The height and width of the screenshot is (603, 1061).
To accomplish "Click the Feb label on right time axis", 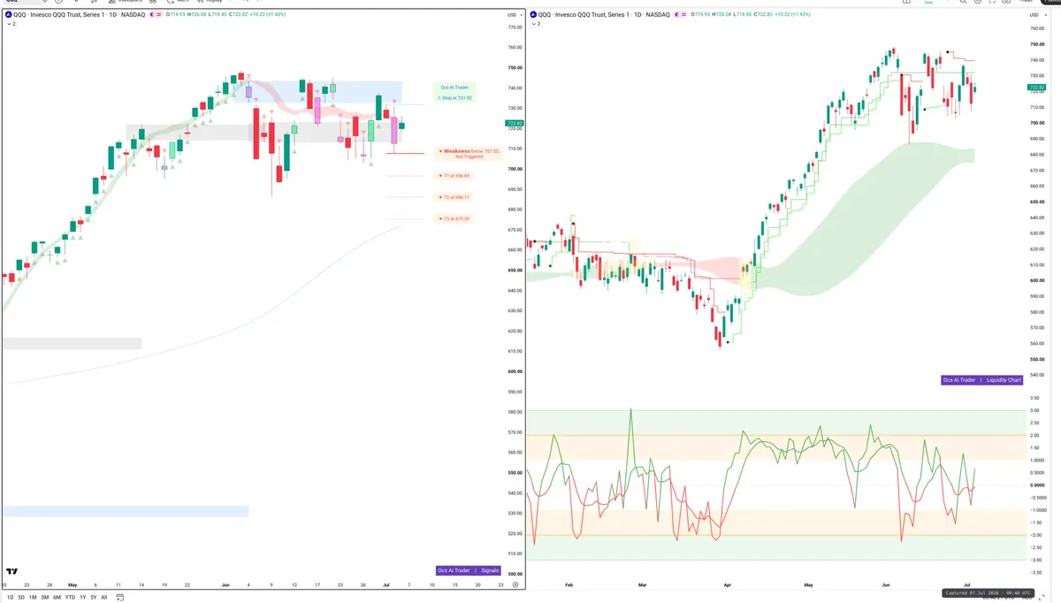I will [x=569, y=585].
